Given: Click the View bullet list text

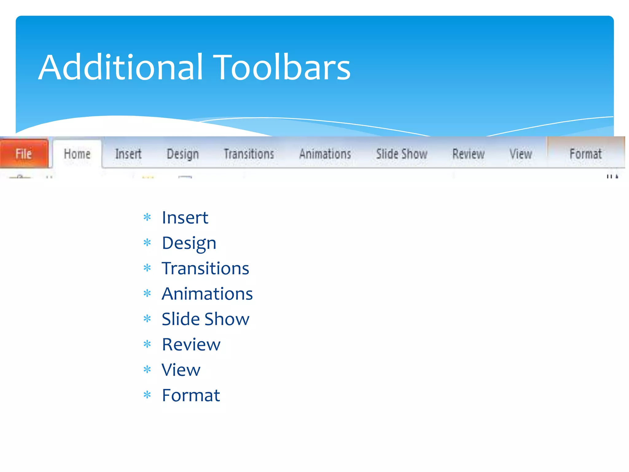Looking at the screenshot, I should coord(181,370).
